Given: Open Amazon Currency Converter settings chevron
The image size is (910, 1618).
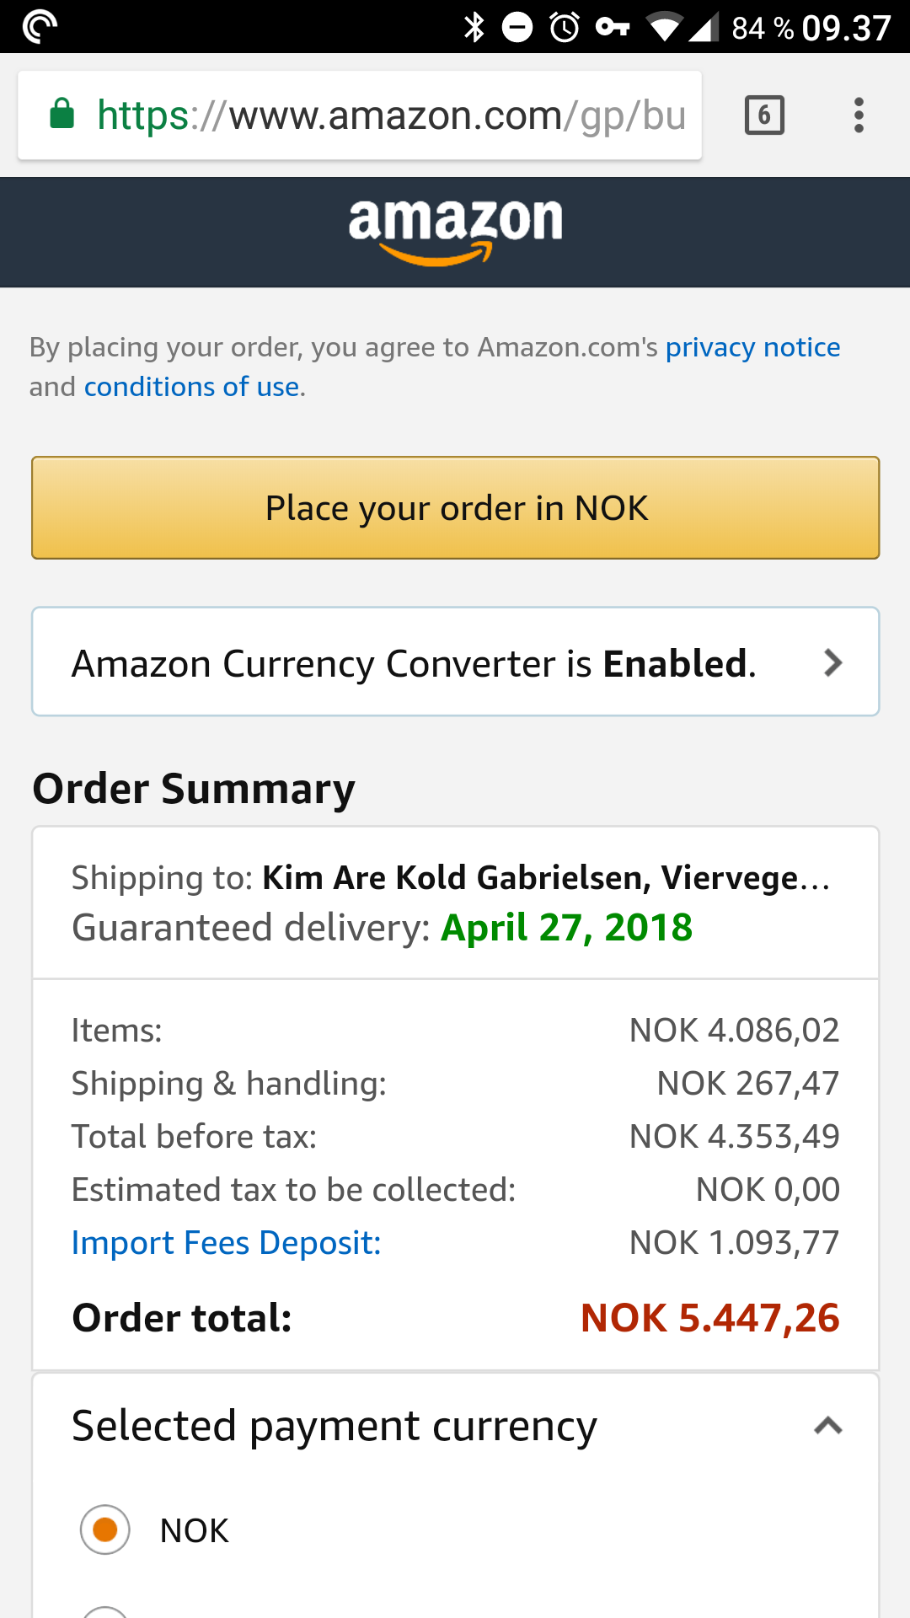Looking at the screenshot, I should (x=832, y=663).
